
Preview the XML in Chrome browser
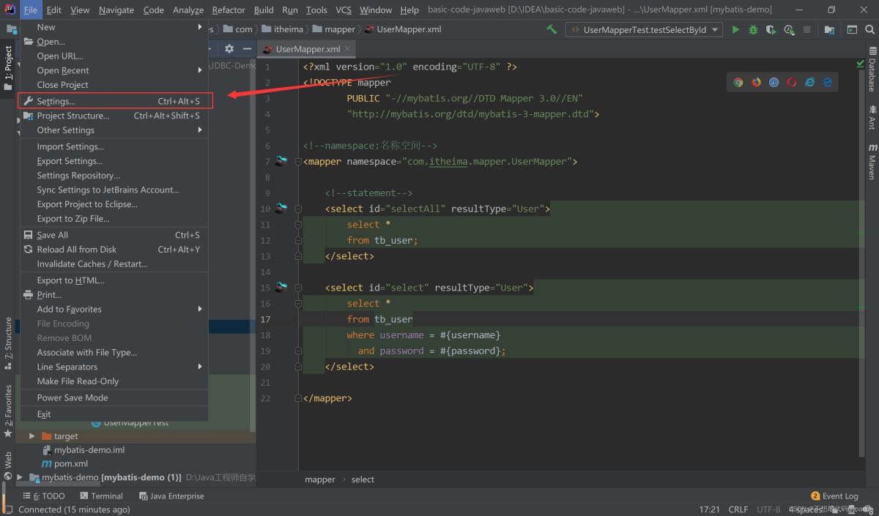(x=738, y=83)
